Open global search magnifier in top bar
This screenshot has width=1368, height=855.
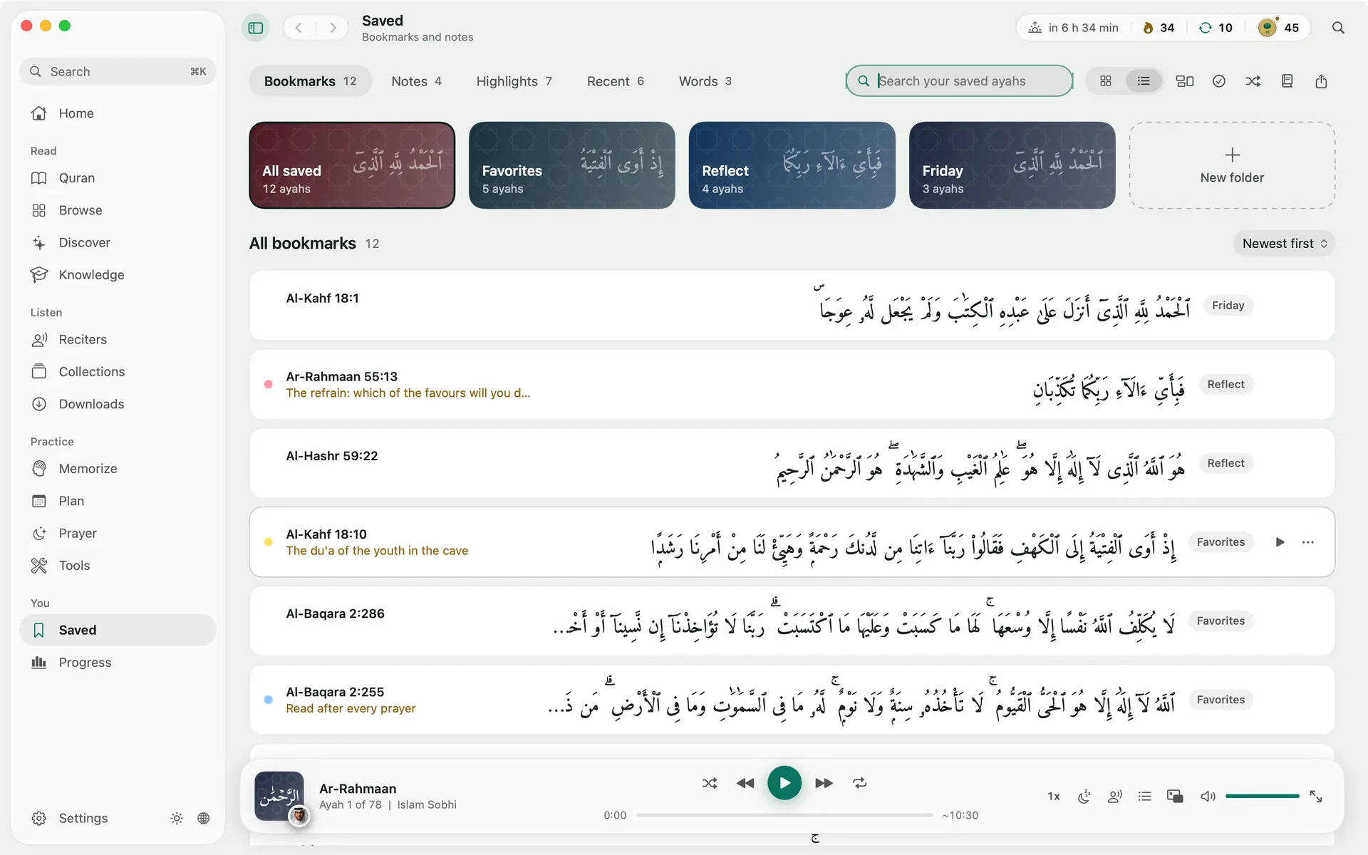1338,28
